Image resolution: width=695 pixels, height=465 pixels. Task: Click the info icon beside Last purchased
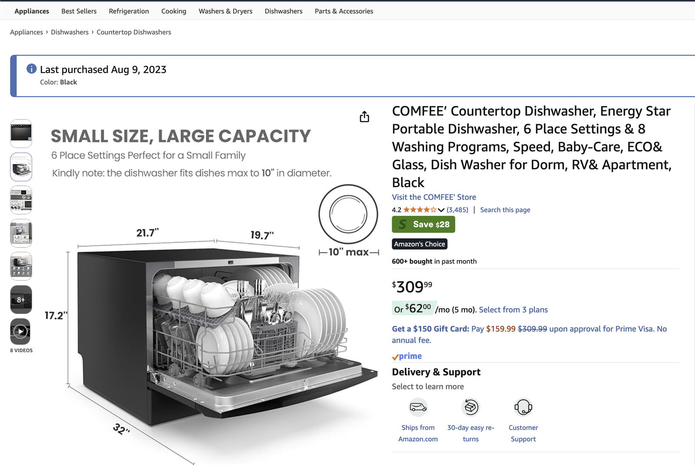(32, 69)
